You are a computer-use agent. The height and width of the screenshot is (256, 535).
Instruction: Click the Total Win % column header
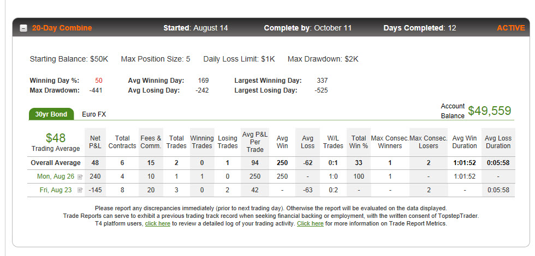[x=359, y=142]
